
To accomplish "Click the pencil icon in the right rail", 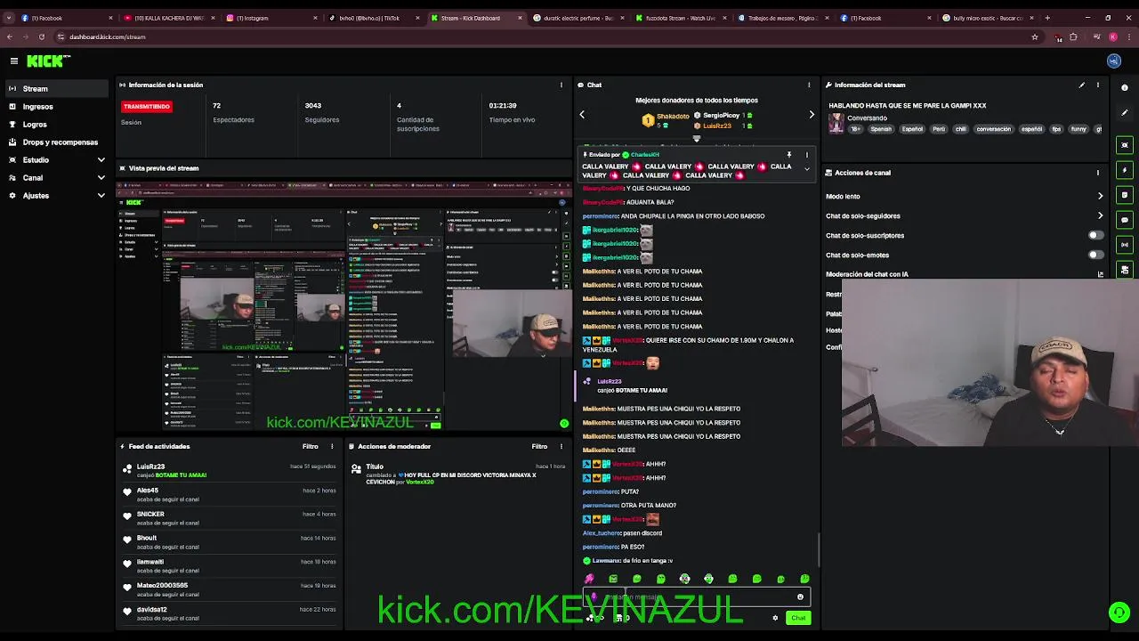I will pos(1125,114).
